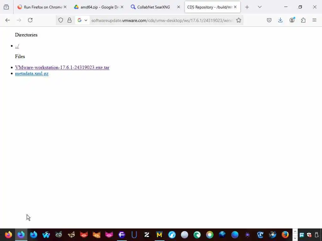Open the dark blue globe taskbar icon

tap(222, 235)
